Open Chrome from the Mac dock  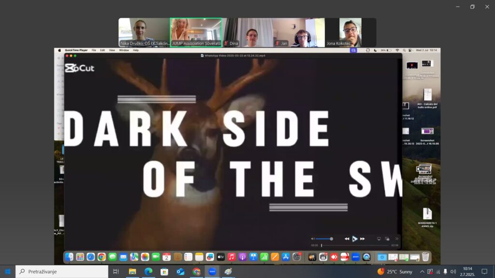102,257
